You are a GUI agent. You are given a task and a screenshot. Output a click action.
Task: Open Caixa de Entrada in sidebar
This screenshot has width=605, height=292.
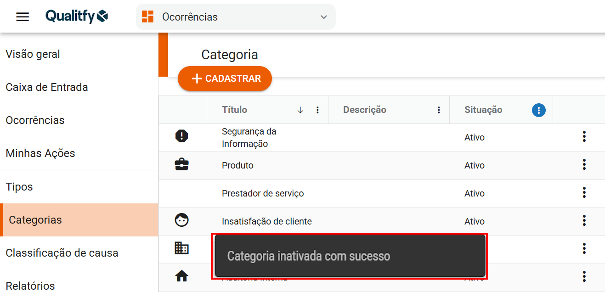coord(47,87)
